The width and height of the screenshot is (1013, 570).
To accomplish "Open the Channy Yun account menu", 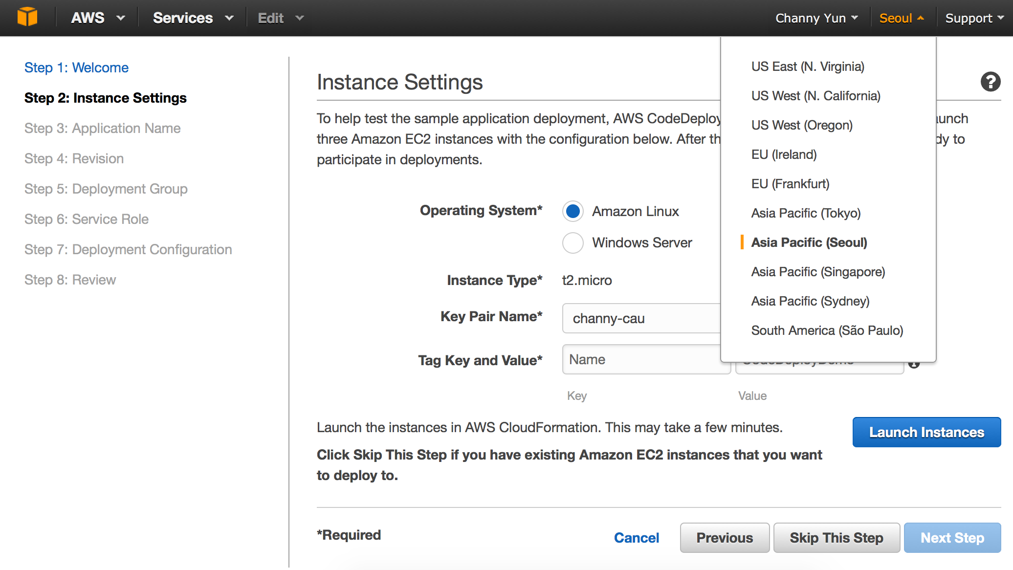I will pyautogui.click(x=816, y=18).
